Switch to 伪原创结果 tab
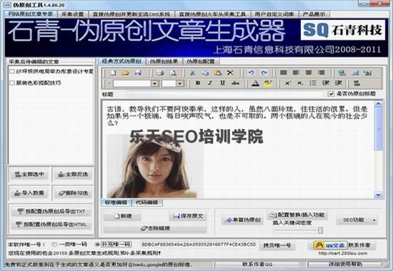The height and width of the screenshot is (271, 393). pos(164,61)
